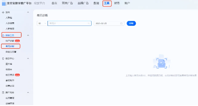Collapse the 投放工具 section chevron
This screenshot has width=198, height=106.
(x=28, y=35)
